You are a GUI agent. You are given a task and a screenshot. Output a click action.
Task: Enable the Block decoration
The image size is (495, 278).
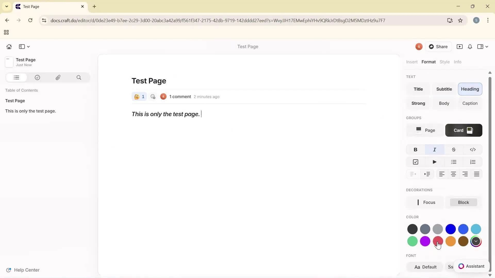(x=463, y=202)
